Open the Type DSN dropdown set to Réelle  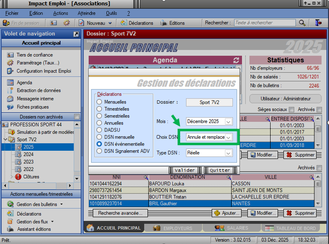(x=228, y=153)
